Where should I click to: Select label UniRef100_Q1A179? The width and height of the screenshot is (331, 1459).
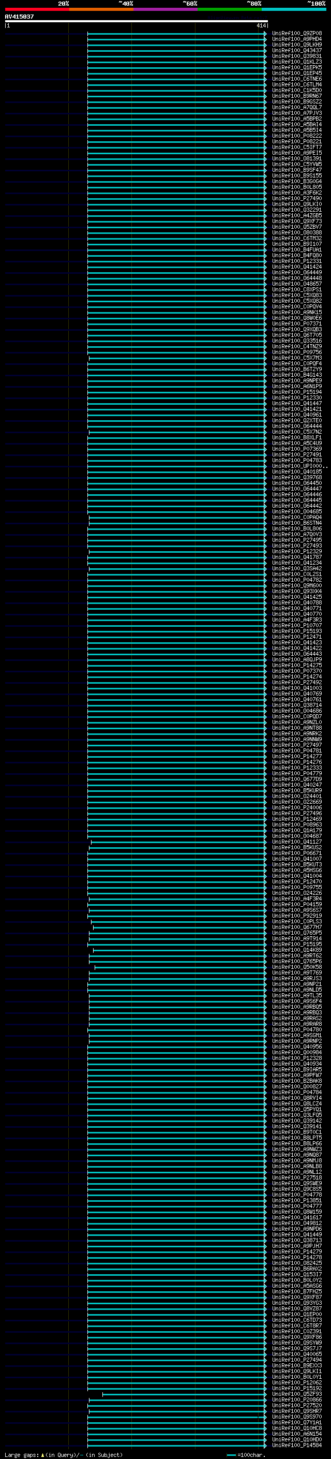point(296,830)
